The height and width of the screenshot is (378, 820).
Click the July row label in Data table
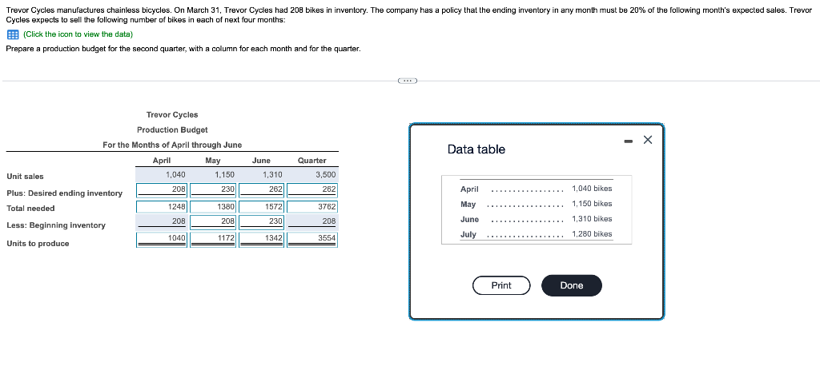click(x=468, y=235)
